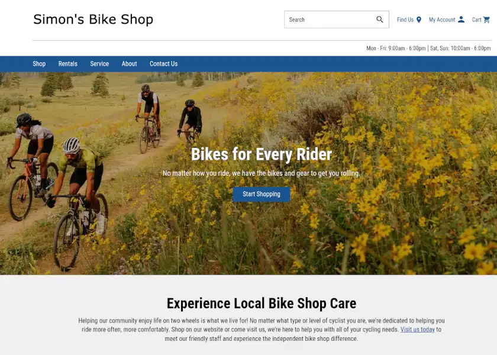The height and width of the screenshot is (355, 497).
Task: Select Contact Us in the navigation bar
Action: 163,64
